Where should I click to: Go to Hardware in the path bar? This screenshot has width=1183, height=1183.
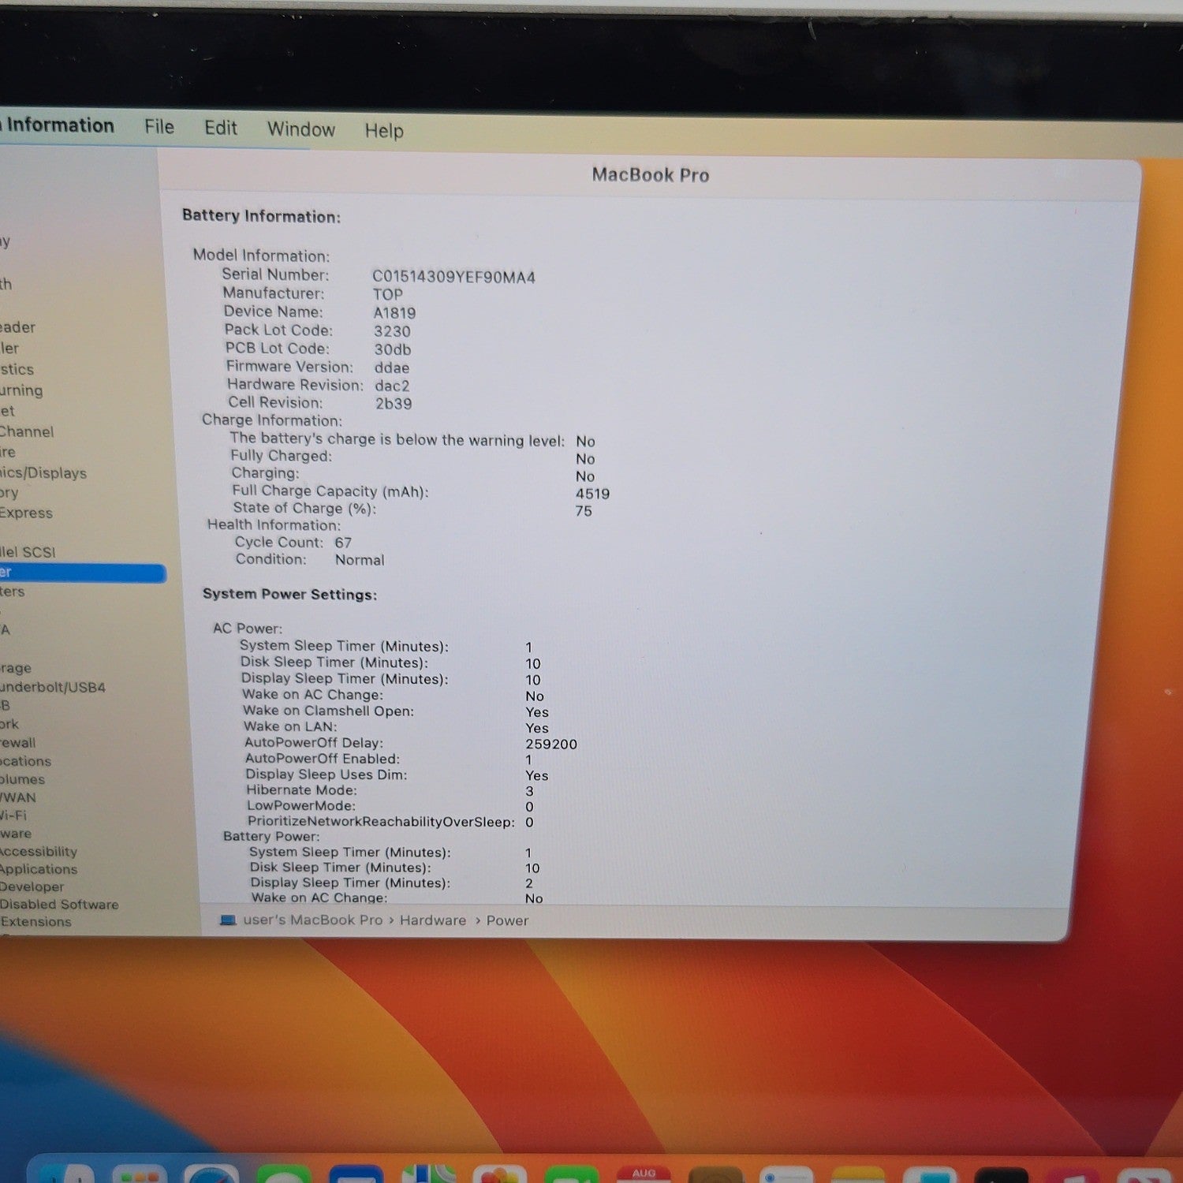click(x=432, y=920)
